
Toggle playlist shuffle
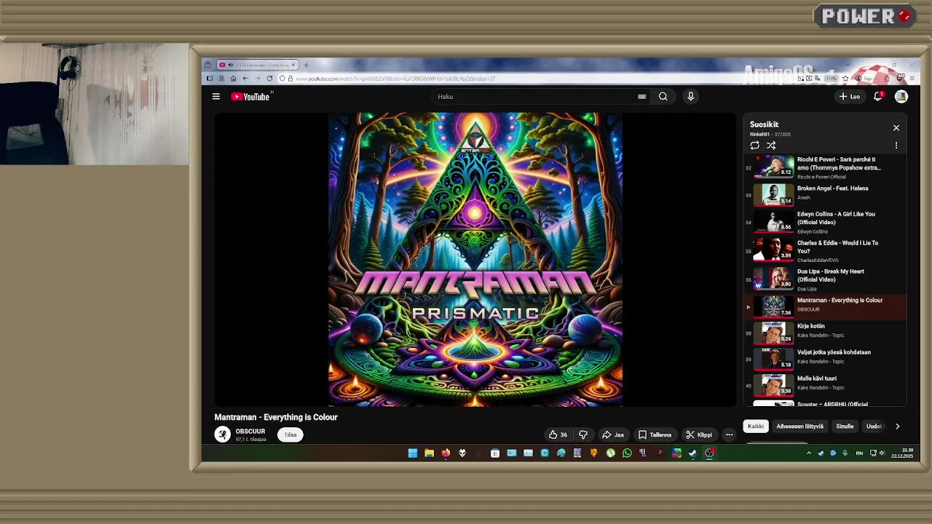(x=771, y=146)
